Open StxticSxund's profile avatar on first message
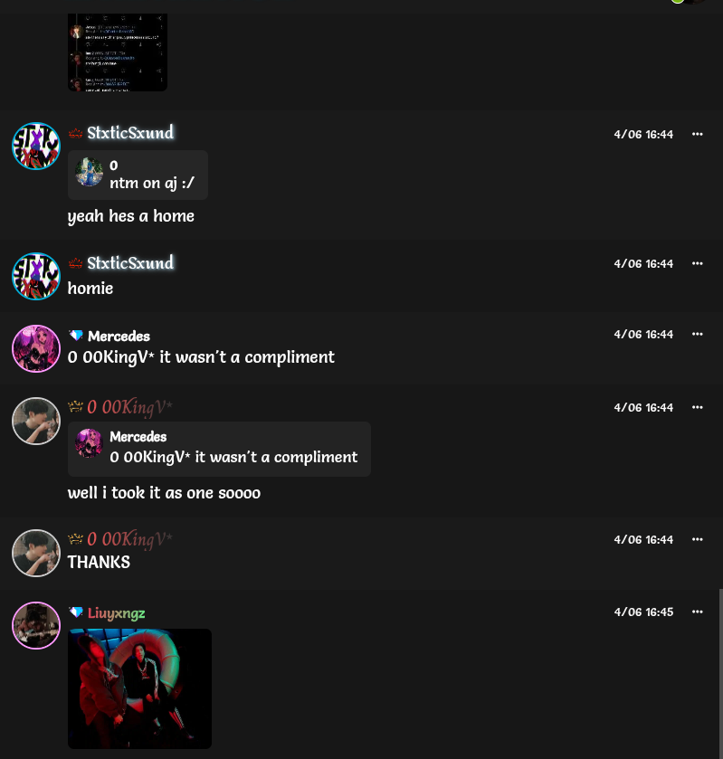Image resolution: width=723 pixels, height=759 pixels. click(x=36, y=147)
